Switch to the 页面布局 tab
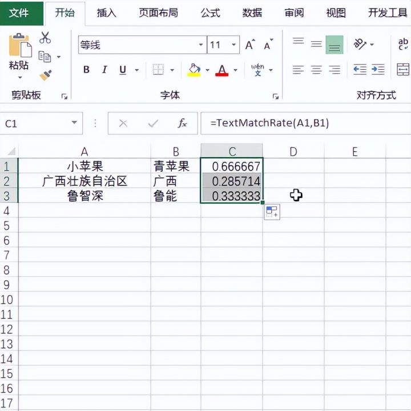 pyautogui.click(x=158, y=13)
